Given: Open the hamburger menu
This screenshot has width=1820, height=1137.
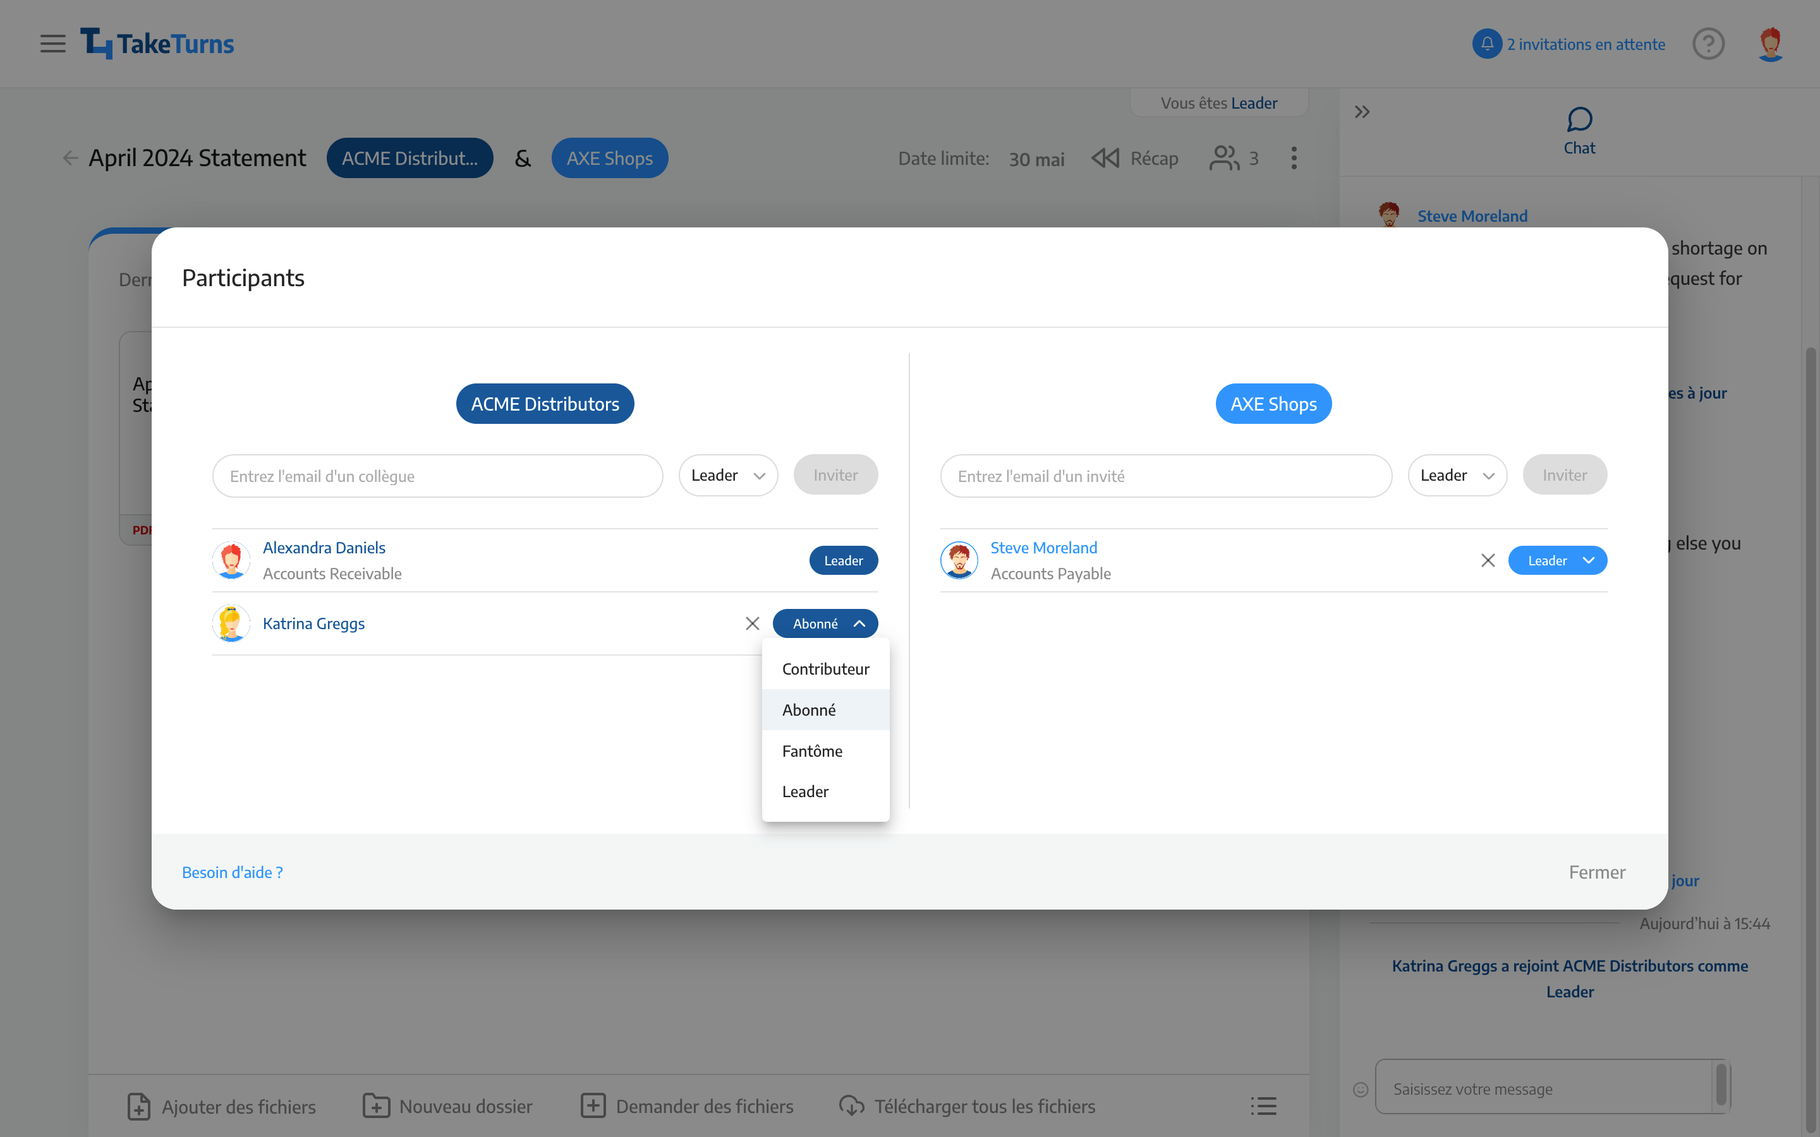Looking at the screenshot, I should pos(52,44).
